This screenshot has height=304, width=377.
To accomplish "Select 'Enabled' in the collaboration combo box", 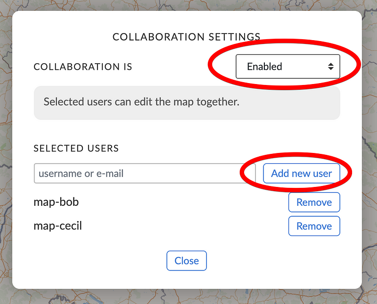I will click(287, 67).
